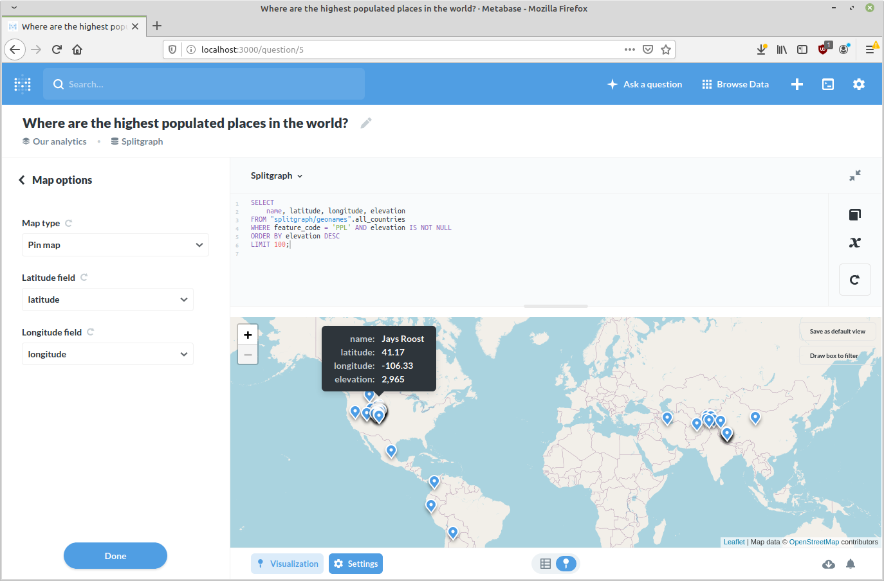Open Visualization options
Viewport: 884px width, 581px height.
tap(287, 564)
